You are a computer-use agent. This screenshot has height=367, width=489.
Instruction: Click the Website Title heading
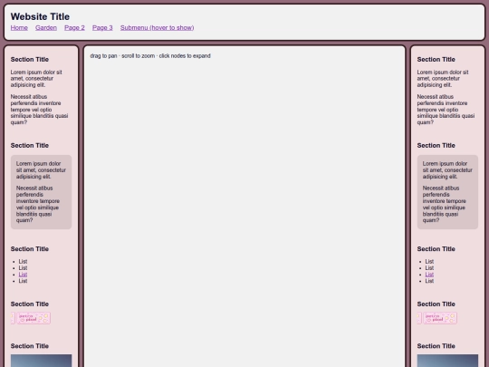[x=40, y=16]
